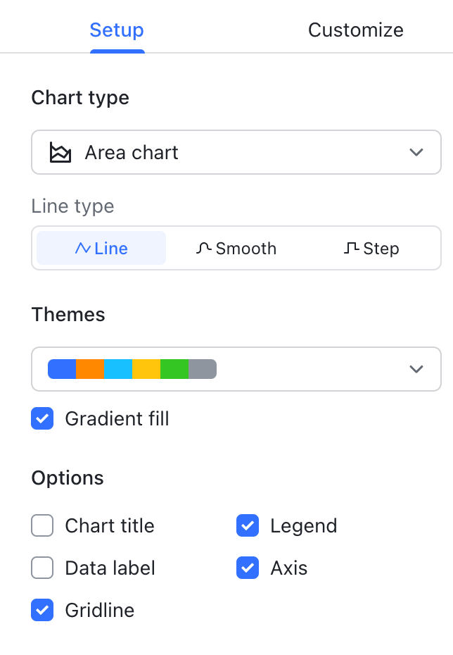The image size is (453, 655).
Task: Click the checkmark icon on the Legend checkbox
Action: [x=248, y=525]
